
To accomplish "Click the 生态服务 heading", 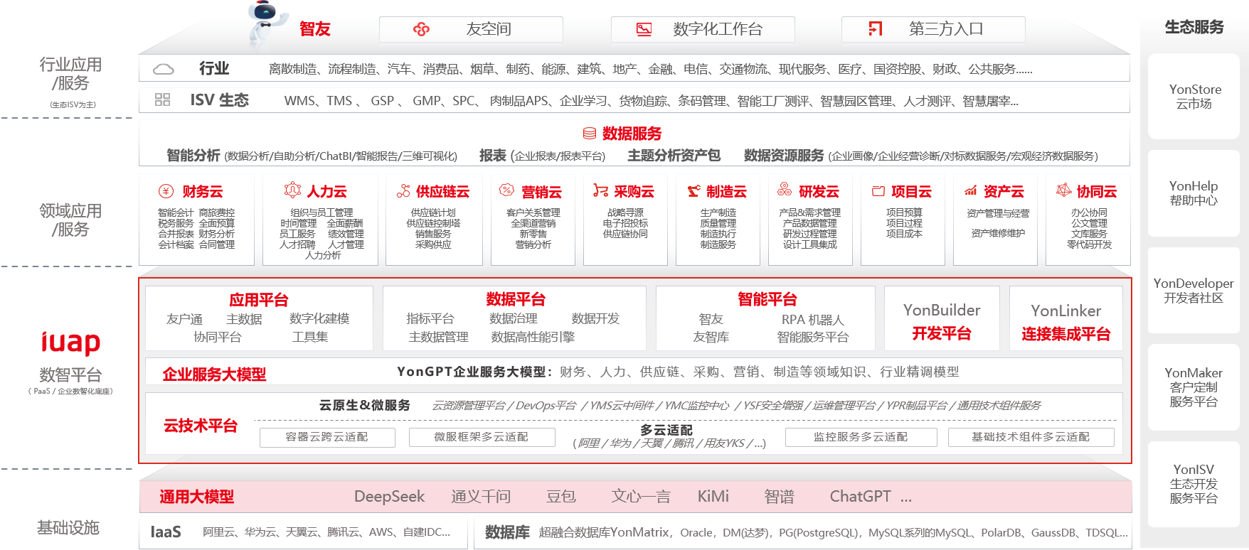I will coord(1194,27).
